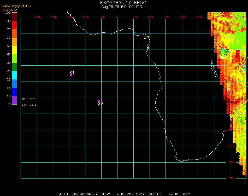Click the legend value 60
The height and width of the screenshot is (196, 248).
(x=9, y=38)
